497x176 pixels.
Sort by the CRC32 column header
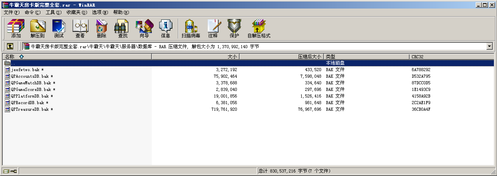(452, 57)
